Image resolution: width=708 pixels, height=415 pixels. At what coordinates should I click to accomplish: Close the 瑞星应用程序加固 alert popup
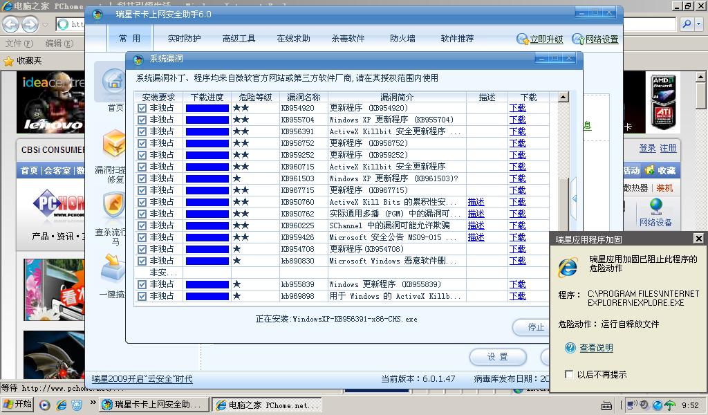(x=698, y=239)
